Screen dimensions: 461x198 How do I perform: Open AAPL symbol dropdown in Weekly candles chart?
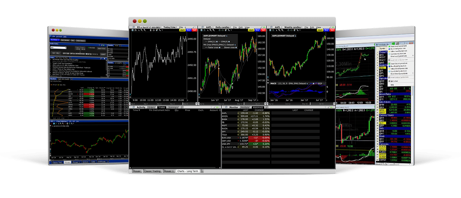(278, 27)
